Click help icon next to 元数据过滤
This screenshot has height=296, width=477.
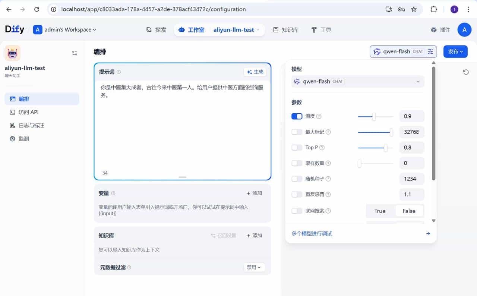pyautogui.click(x=129, y=267)
